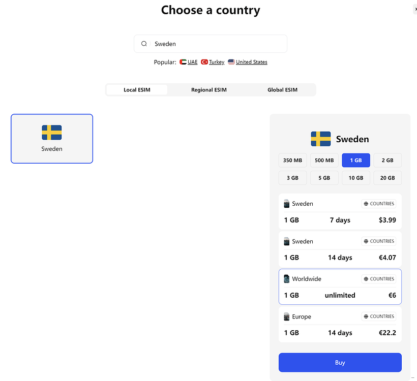417x381 pixels.
Task: Click the SIM icon on Sweden 7 days plan
Action: tap(287, 204)
